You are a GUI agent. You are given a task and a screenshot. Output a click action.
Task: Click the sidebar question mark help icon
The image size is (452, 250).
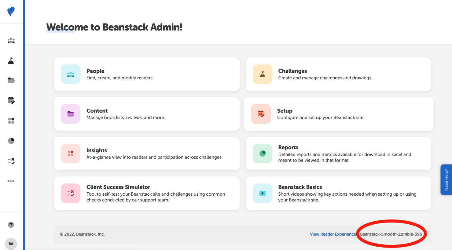[11, 225]
